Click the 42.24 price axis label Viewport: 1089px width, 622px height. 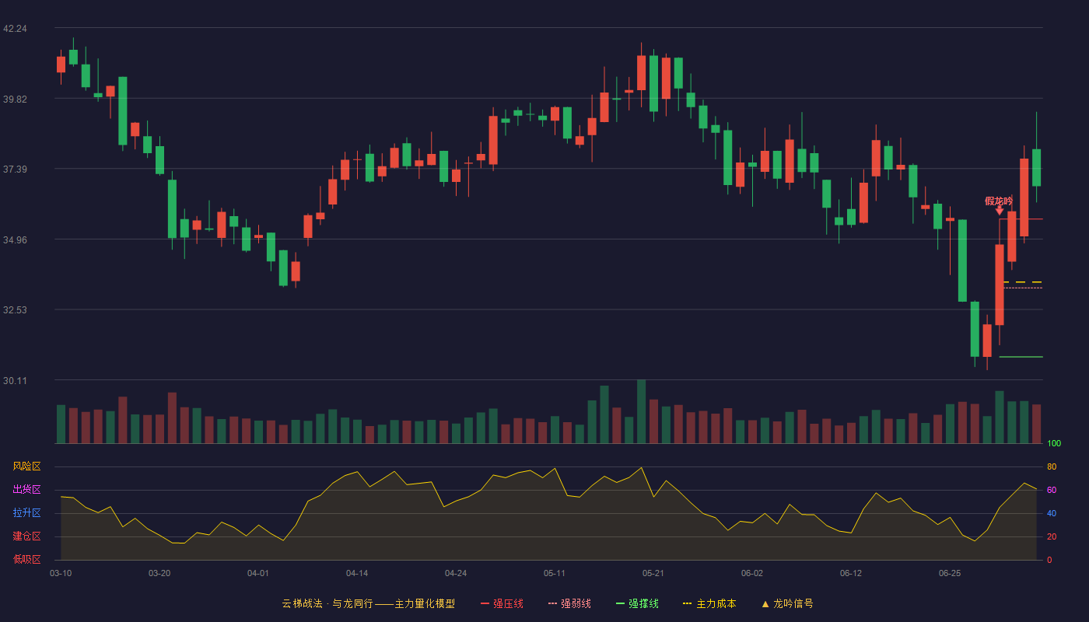coord(15,29)
